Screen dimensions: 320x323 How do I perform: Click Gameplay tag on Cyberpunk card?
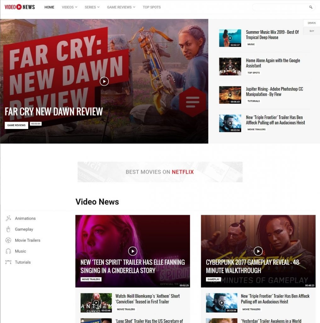coord(214,279)
